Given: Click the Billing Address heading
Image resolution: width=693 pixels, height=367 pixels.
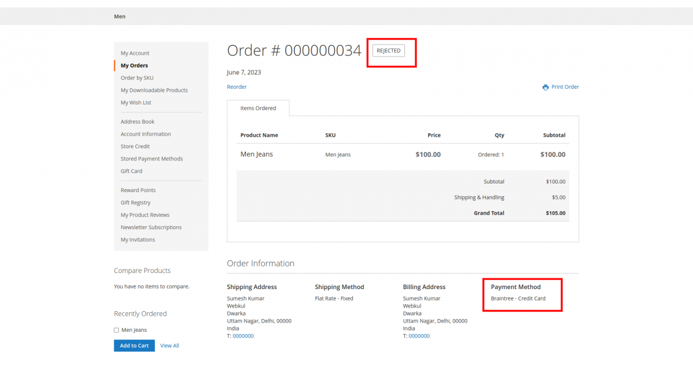Looking at the screenshot, I should click(x=424, y=287).
